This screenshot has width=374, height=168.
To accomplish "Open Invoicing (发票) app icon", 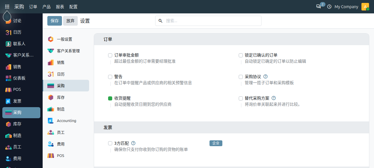I will 8,101.
